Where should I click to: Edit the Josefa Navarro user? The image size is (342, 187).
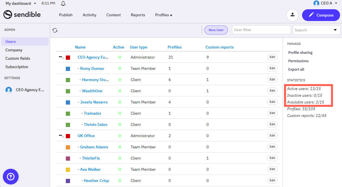pyautogui.click(x=272, y=102)
